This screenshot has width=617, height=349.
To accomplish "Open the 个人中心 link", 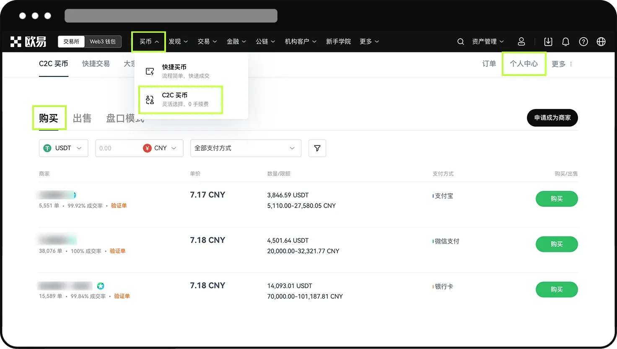I will [x=524, y=64].
